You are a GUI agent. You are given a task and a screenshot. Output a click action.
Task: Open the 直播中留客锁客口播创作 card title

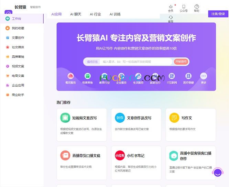[196, 156]
